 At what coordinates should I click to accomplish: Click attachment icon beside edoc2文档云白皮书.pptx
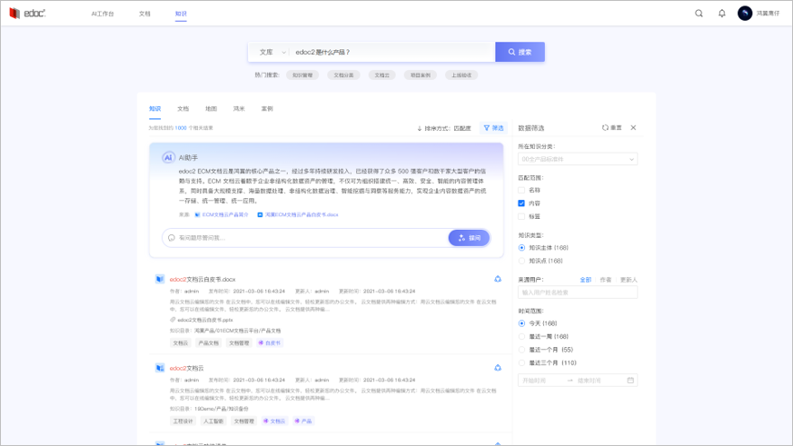click(173, 320)
